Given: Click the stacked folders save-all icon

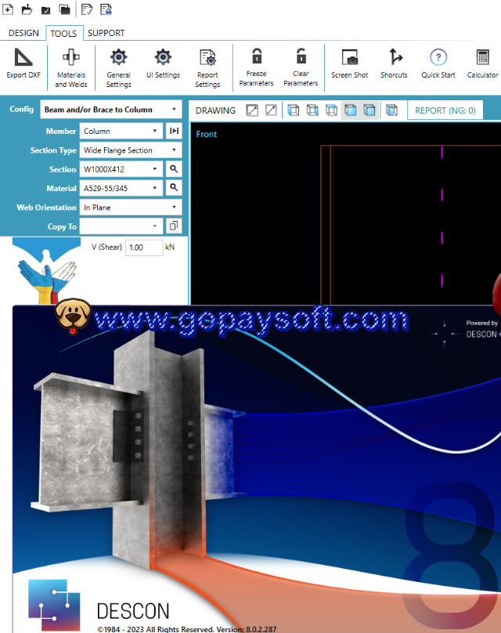Looking at the screenshot, I should [x=64, y=9].
